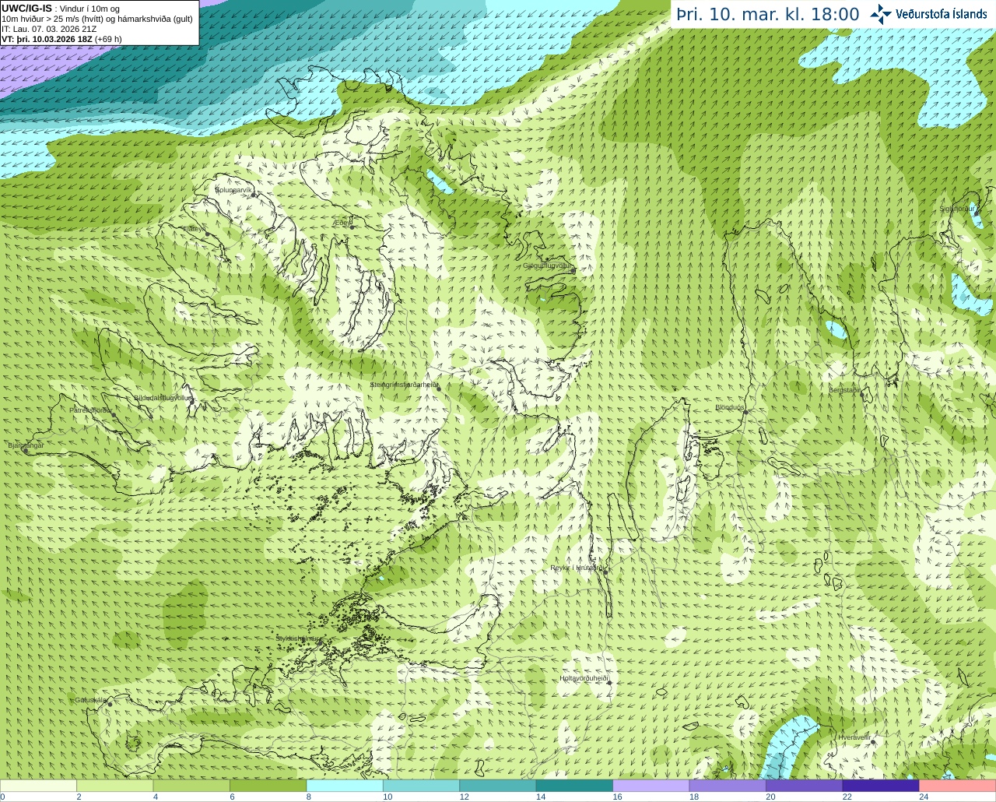
Task: Click the station dot beside Patreksfjörður
Action: coord(114,415)
